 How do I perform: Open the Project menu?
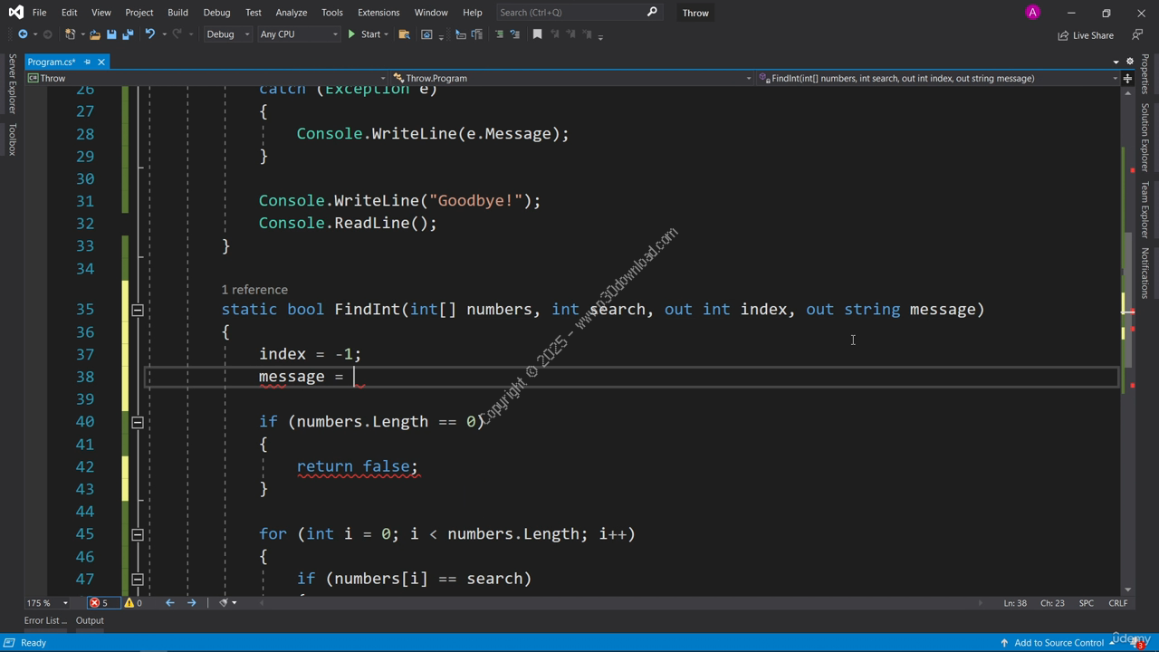(x=139, y=13)
